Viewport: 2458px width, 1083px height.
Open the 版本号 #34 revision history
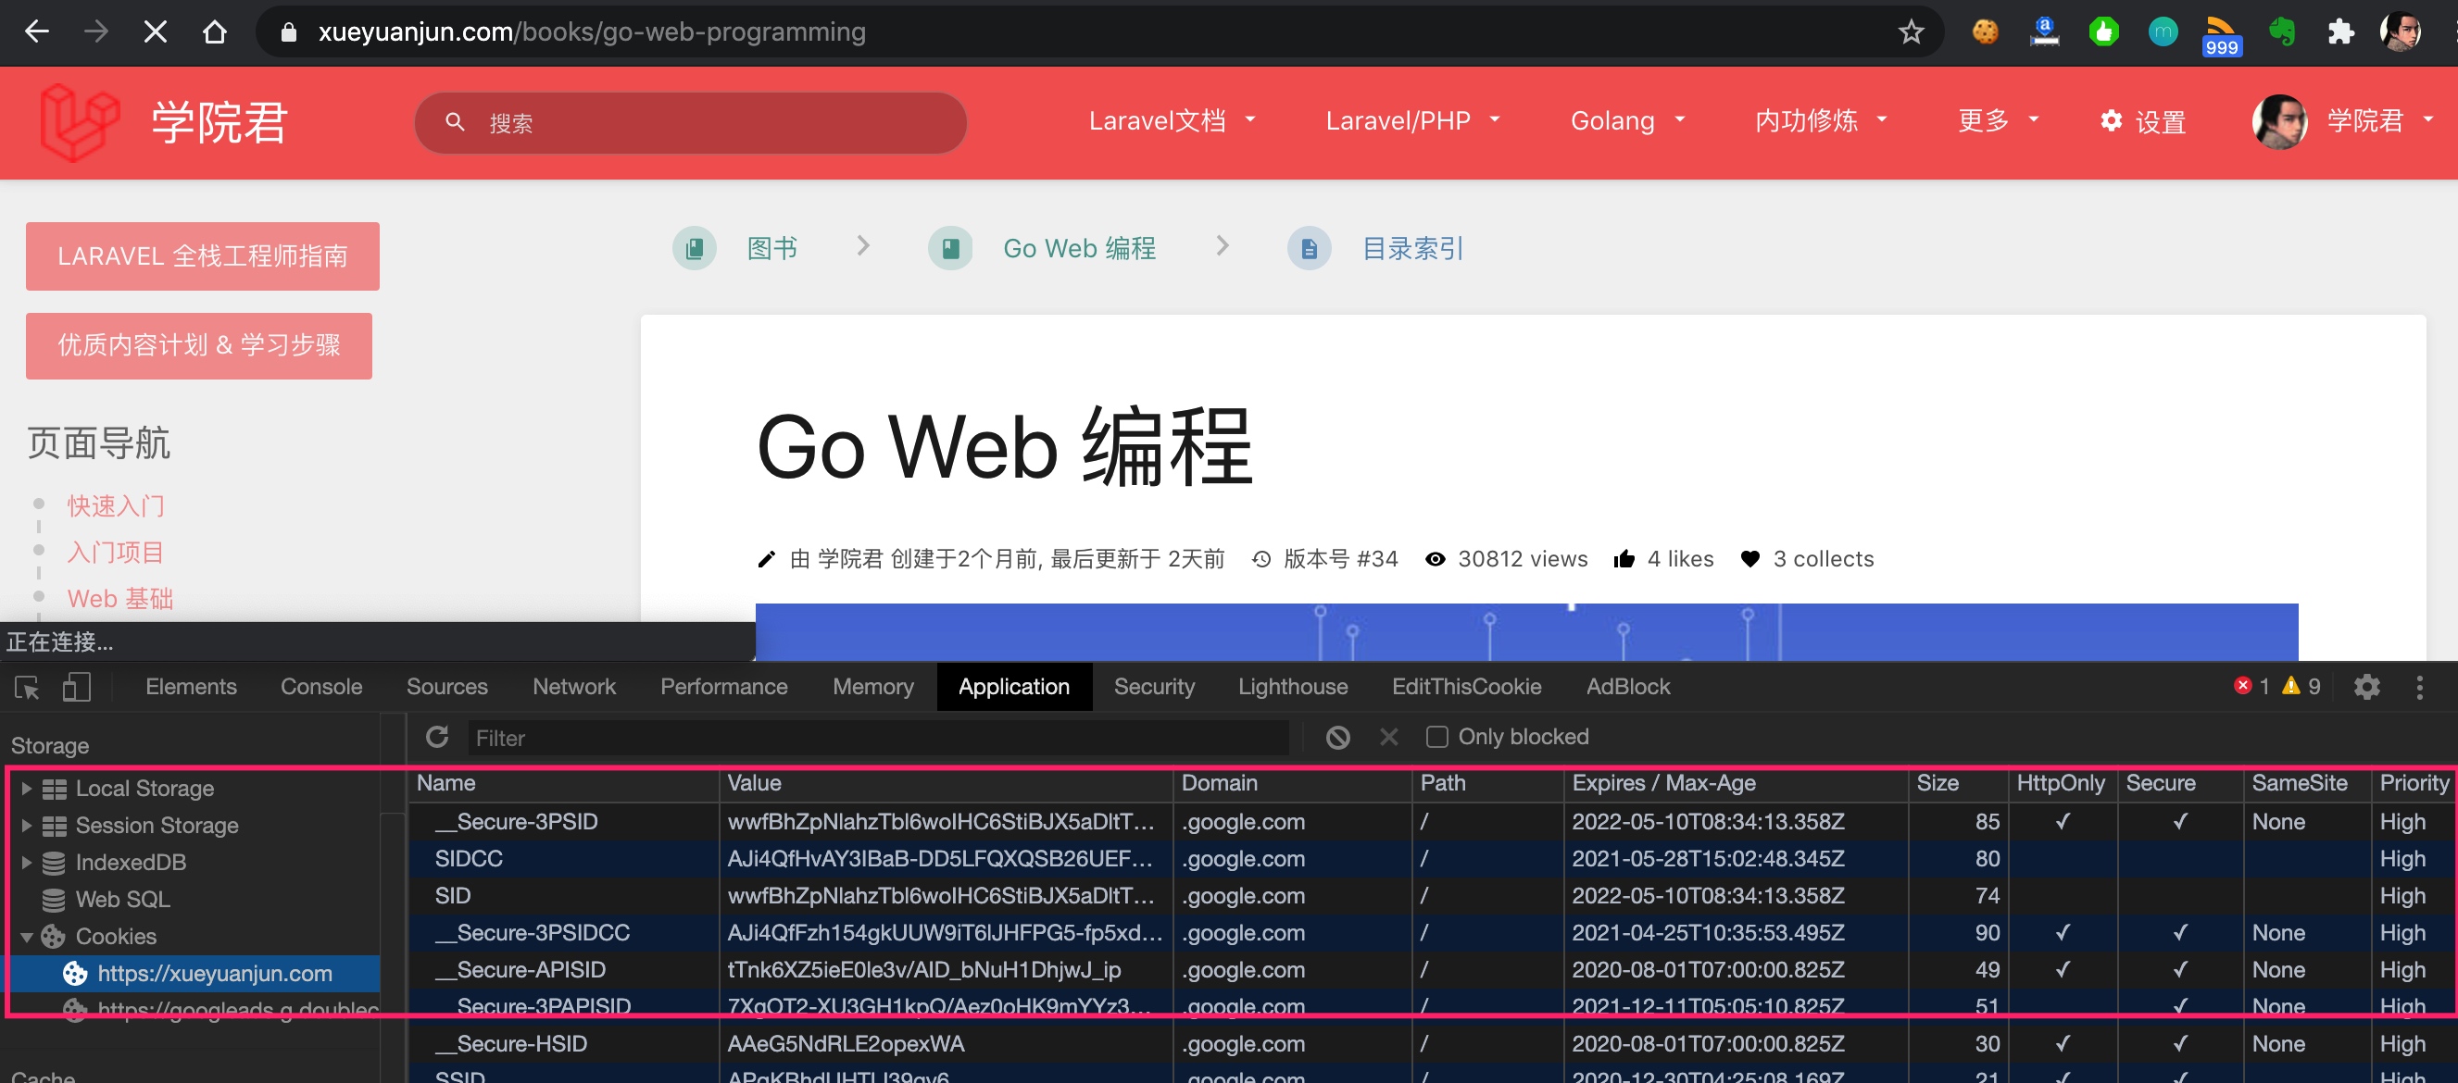(1324, 560)
